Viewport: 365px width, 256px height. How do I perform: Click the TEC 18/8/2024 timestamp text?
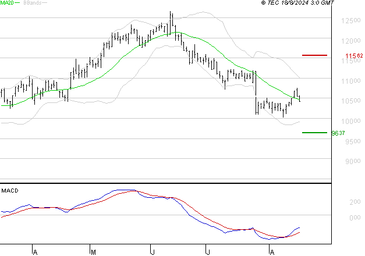(297, 3)
